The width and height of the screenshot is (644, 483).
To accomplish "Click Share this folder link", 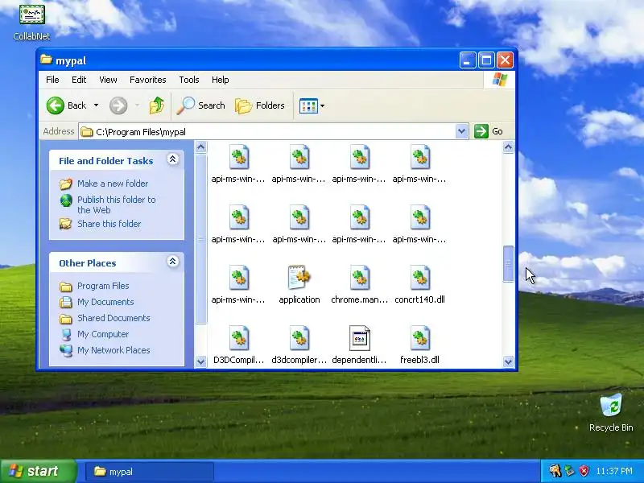I will click(x=109, y=224).
